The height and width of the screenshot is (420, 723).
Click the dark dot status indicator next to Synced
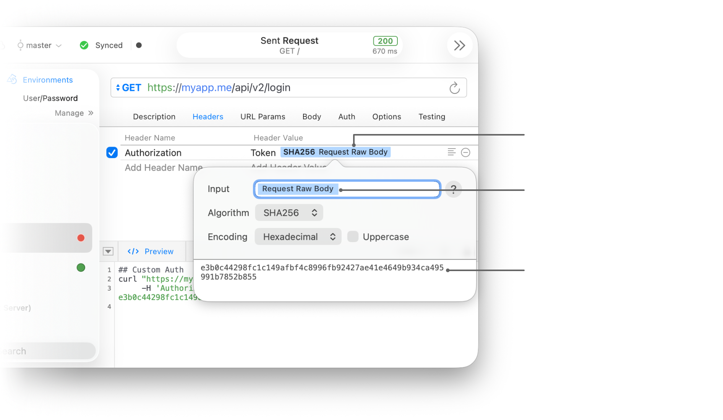[139, 45]
